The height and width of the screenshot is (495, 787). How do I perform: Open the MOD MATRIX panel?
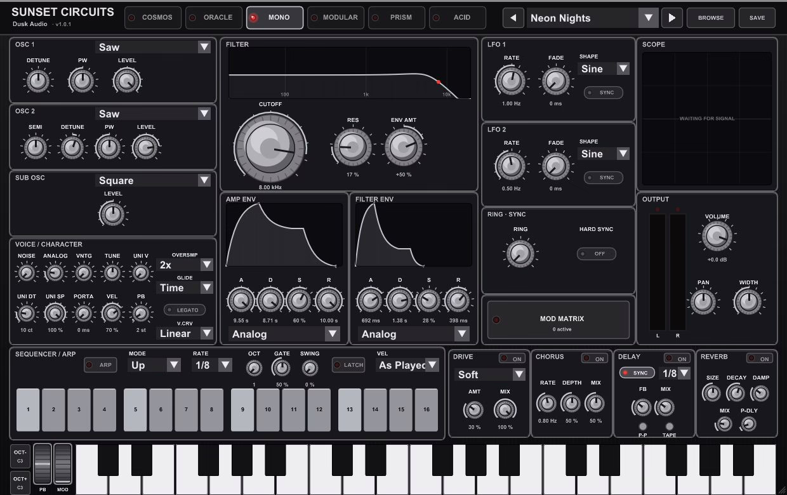[x=559, y=320]
